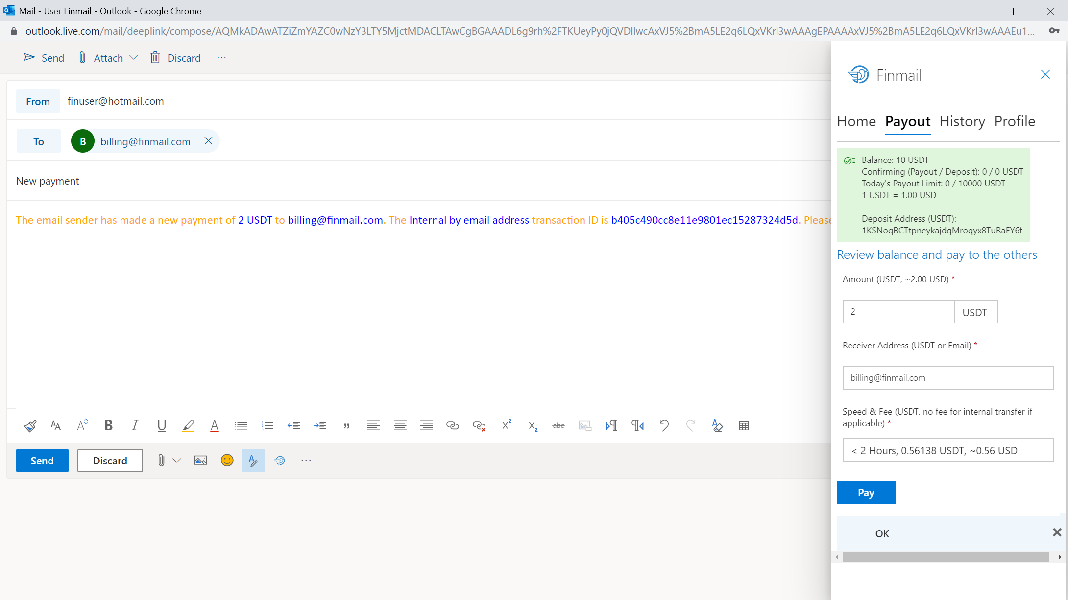Click the bottom Discard button
The height and width of the screenshot is (600, 1068).
pos(110,461)
